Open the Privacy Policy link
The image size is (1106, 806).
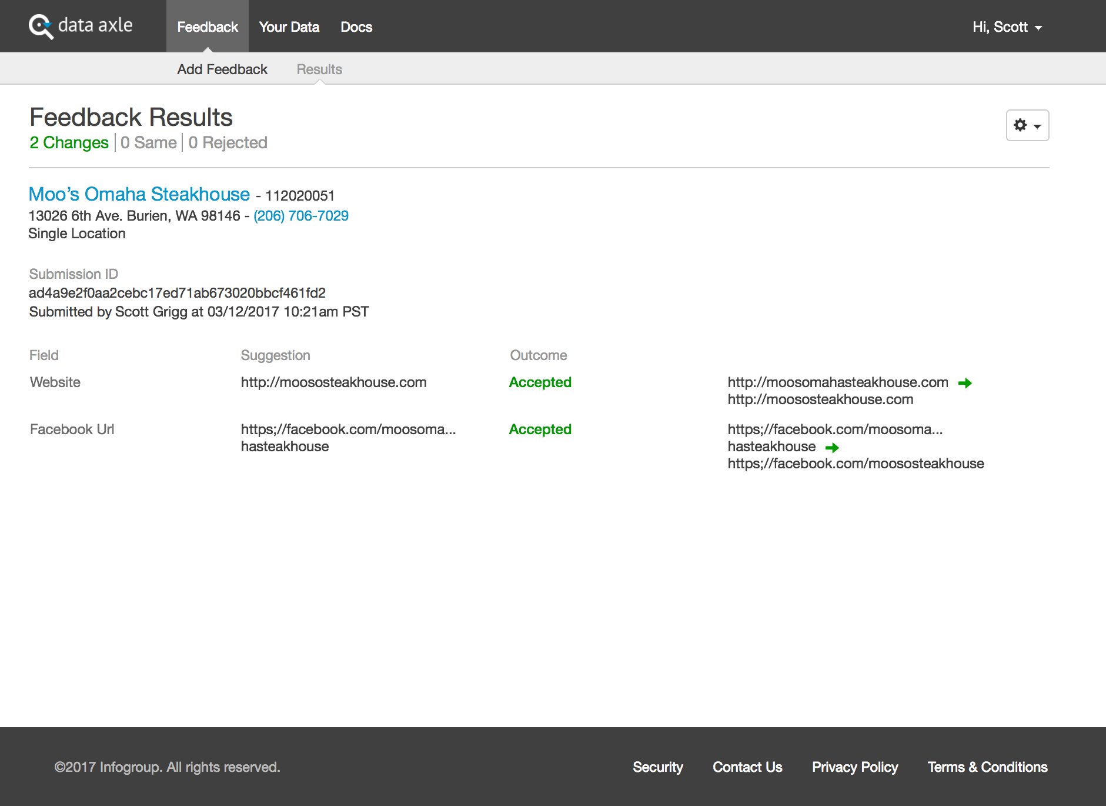(x=854, y=767)
